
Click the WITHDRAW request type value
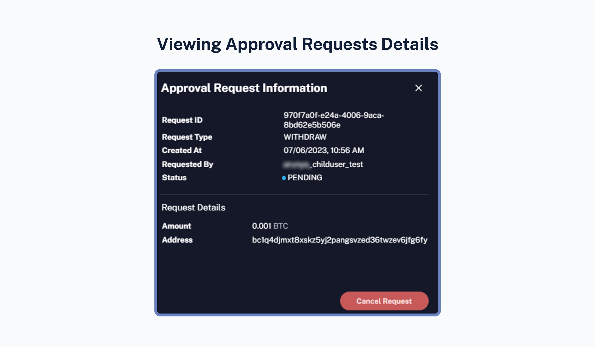pyautogui.click(x=305, y=137)
